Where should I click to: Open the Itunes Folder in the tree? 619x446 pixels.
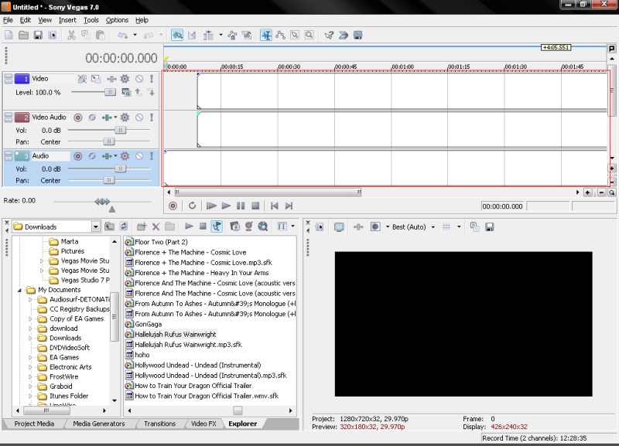[x=69, y=396]
